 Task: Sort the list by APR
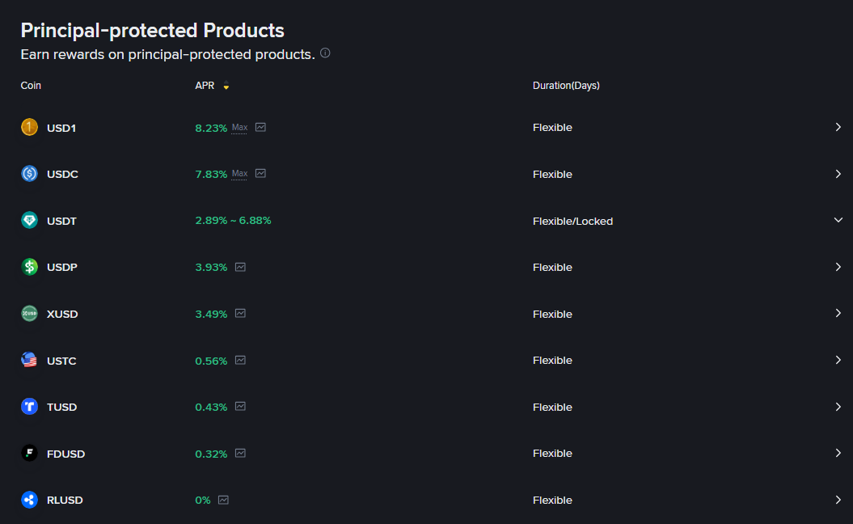tap(226, 86)
